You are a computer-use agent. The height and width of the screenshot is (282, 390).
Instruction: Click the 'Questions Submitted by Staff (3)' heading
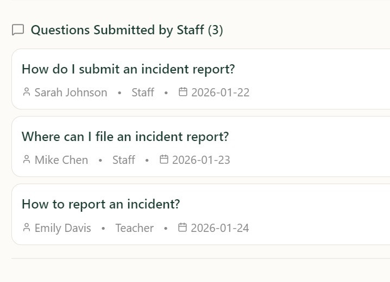click(127, 30)
